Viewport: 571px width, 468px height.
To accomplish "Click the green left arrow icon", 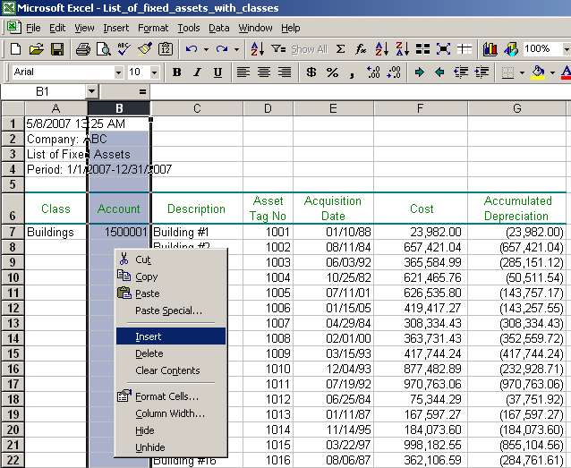I will click(x=439, y=72).
